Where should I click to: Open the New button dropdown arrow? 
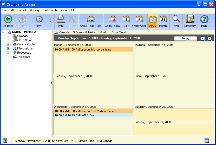click(50, 22)
